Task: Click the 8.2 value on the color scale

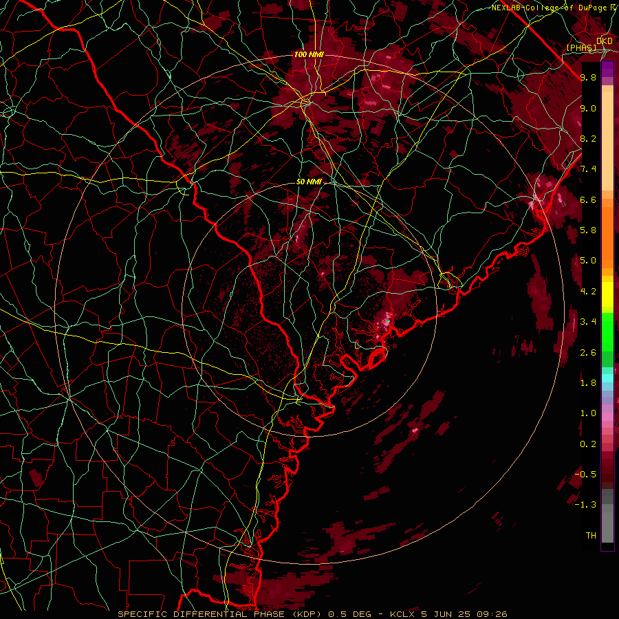Action: click(588, 138)
